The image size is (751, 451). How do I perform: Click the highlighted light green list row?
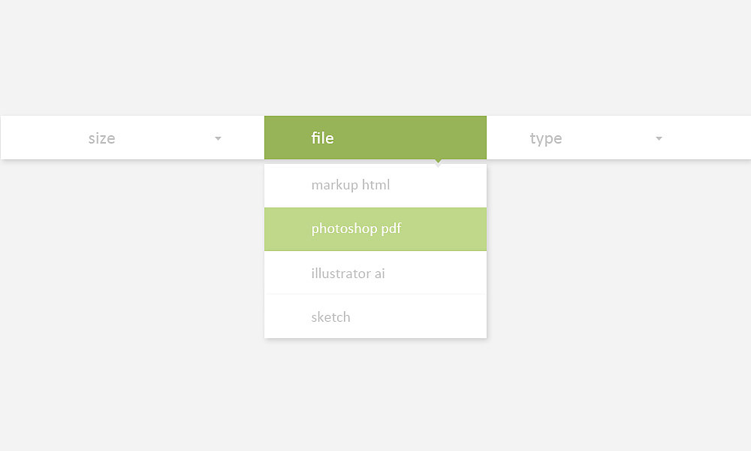[375, 229]
